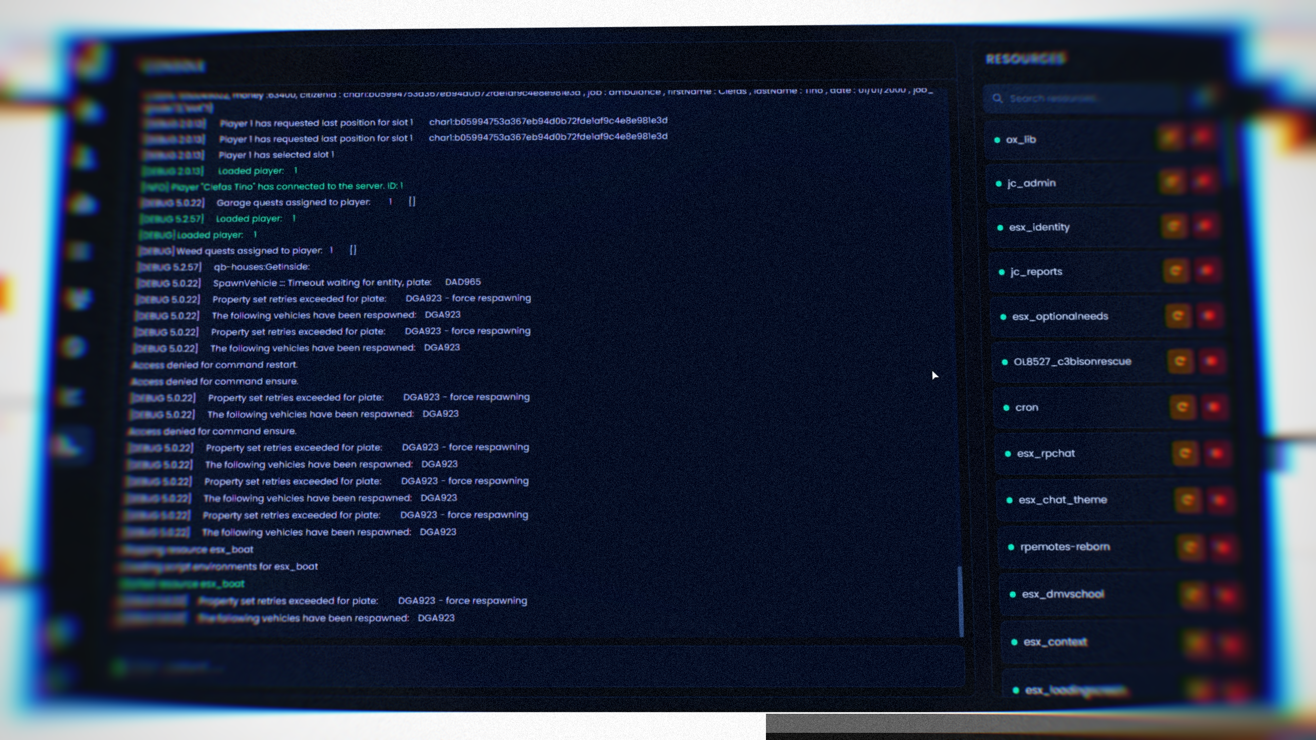This screenshot has height=740, width=1316.
Task: Select the cron resource row
Action: pos(1112,407)
